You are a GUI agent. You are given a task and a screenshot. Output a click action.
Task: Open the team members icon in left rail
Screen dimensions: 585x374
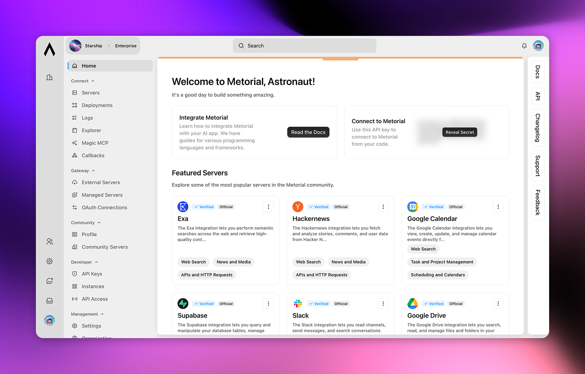pyautogui.click(x=50, y=242)
